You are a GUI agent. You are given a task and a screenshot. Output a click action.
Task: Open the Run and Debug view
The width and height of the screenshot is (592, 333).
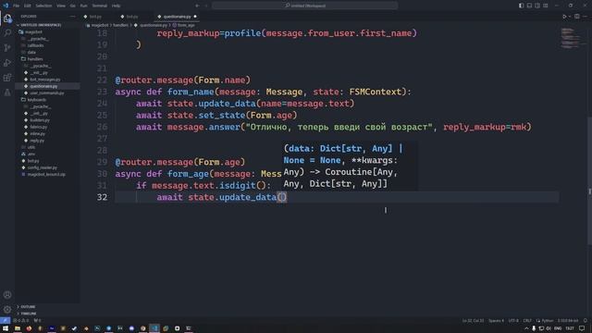click(7, 63)
